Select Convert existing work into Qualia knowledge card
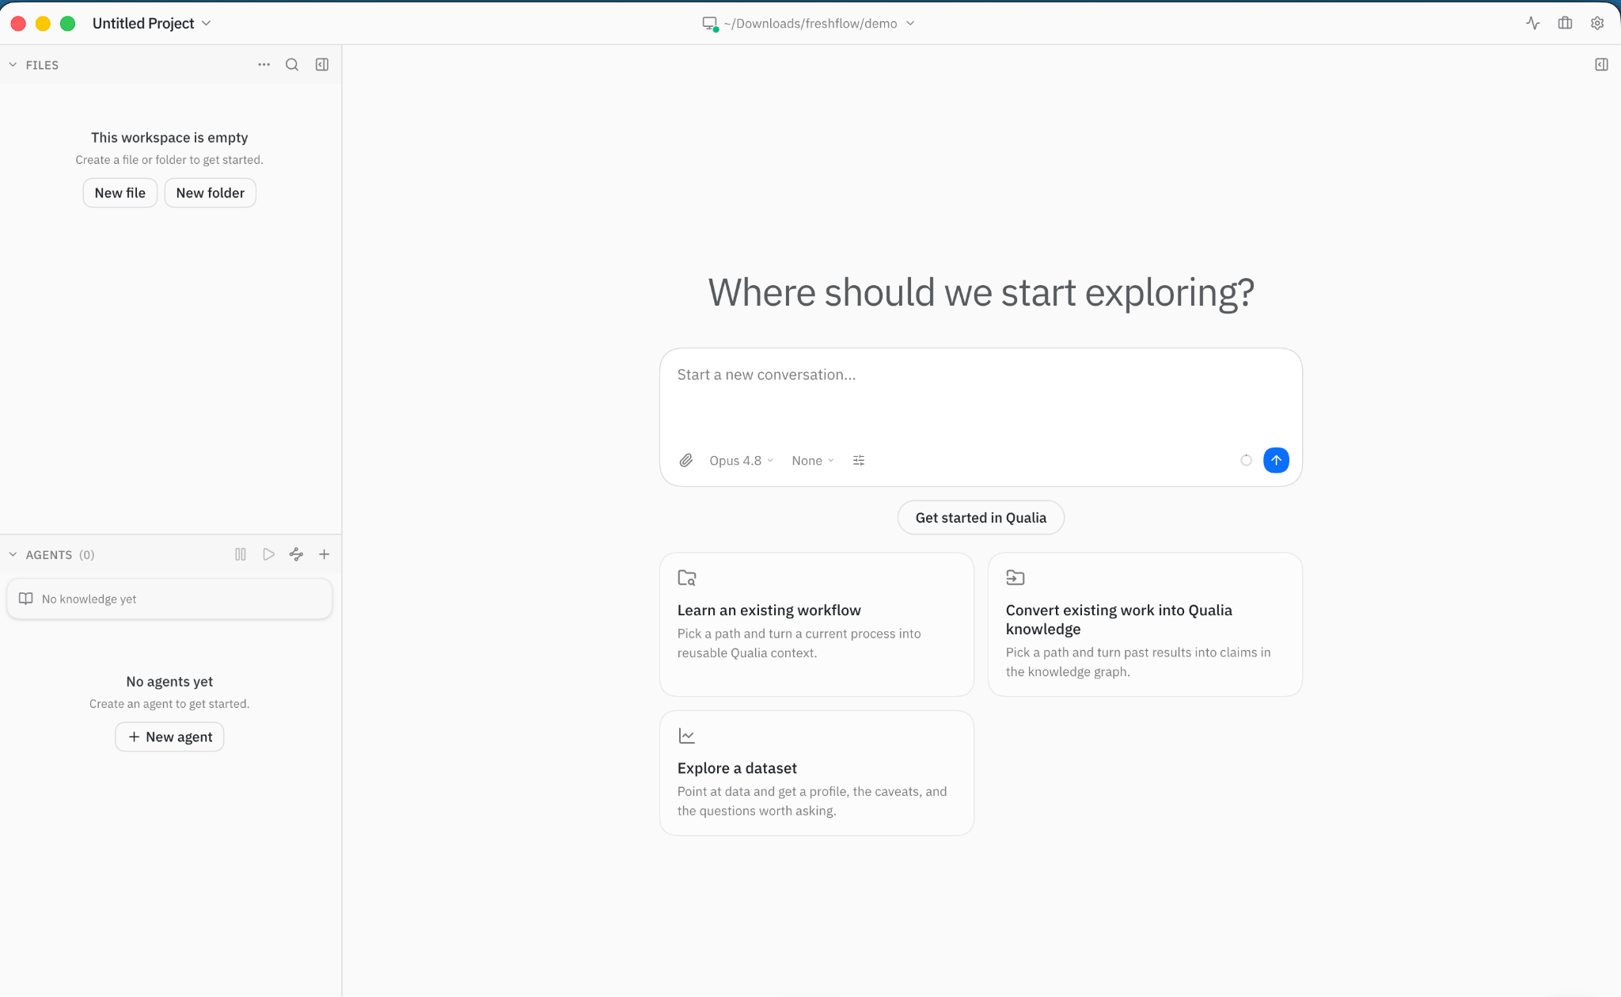This screenshot has width=1621, height=997. tap(1145, 624)
